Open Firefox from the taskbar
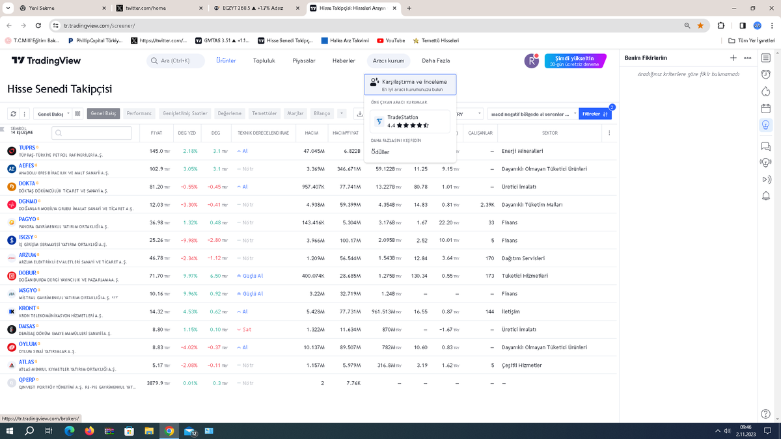Image resolution: width=781 pixels, height=439 pixels. pos(89,431)
